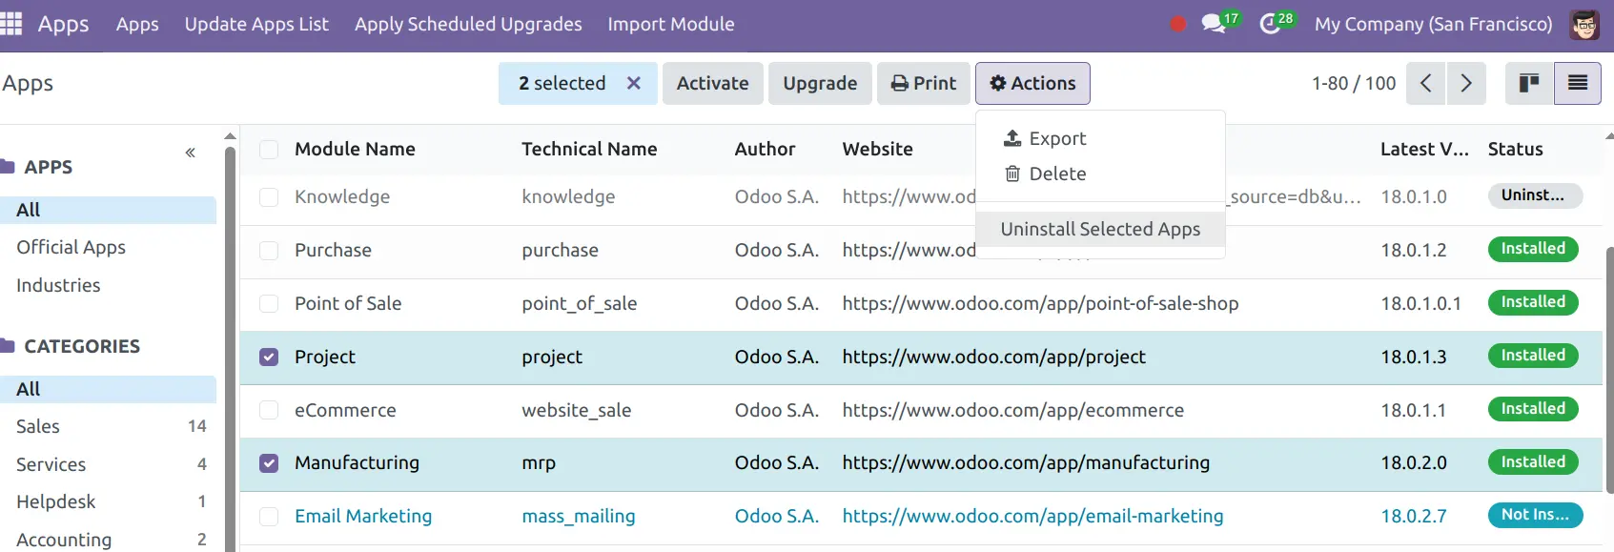Click the Uninstallable badge in Knowledge row
The height and width of the screenshot is (552, 1614).
(1535, 195)
